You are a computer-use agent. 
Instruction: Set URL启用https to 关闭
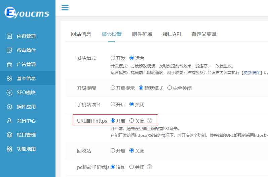(132, 121)
